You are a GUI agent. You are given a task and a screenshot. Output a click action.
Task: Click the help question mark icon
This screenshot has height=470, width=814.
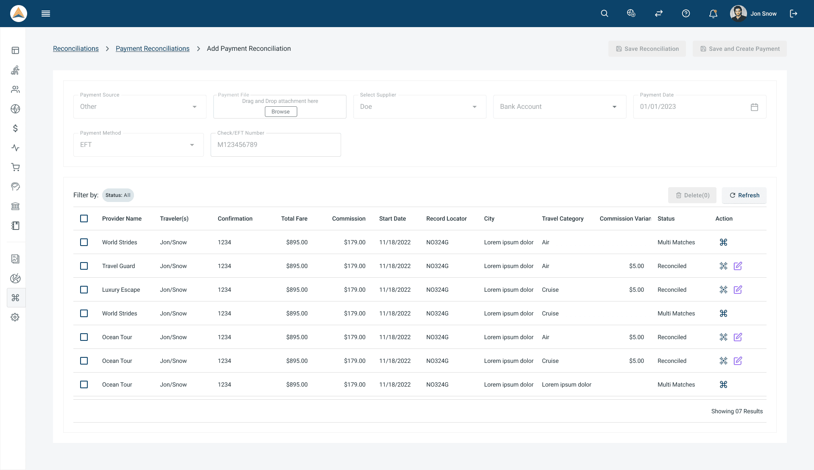(x=686, y=14)
